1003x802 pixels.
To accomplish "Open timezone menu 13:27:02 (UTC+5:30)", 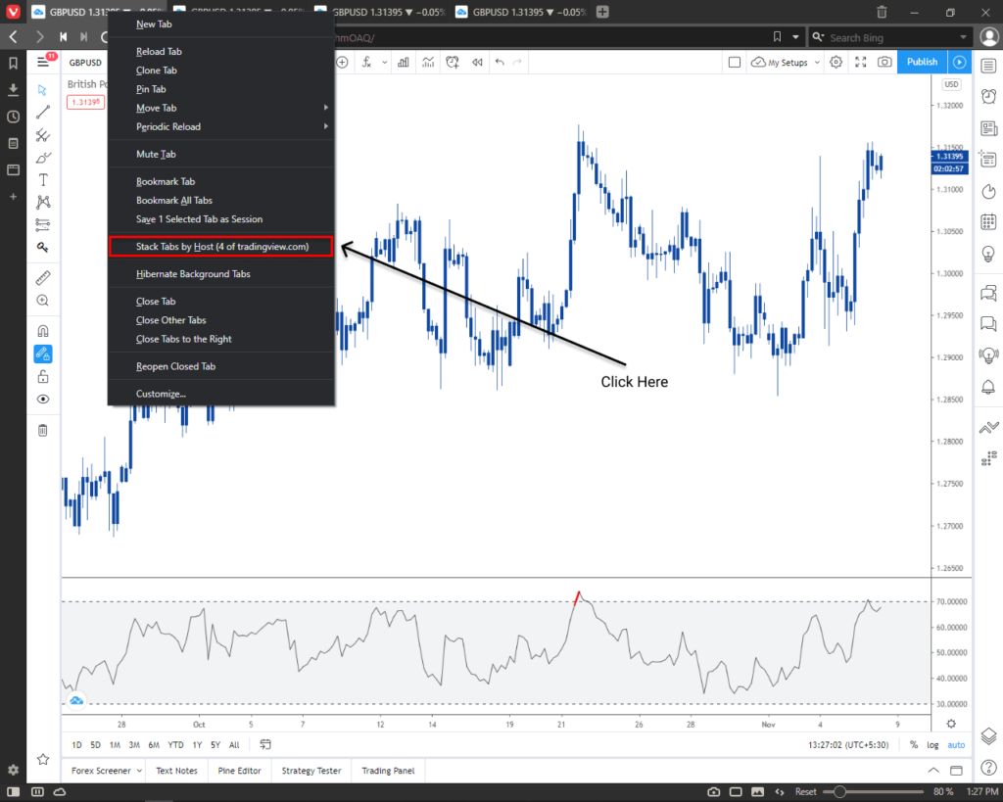I will tap(848, 744).
